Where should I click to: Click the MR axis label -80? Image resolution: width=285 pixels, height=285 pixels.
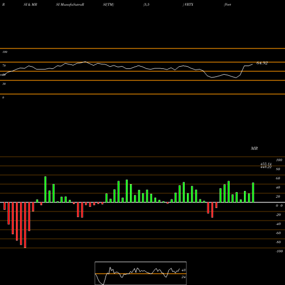click(278, 242)
